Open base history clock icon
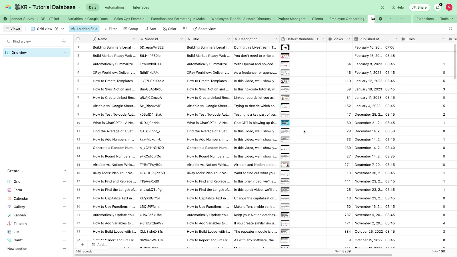The image size is (457, 257). point(382,7)
